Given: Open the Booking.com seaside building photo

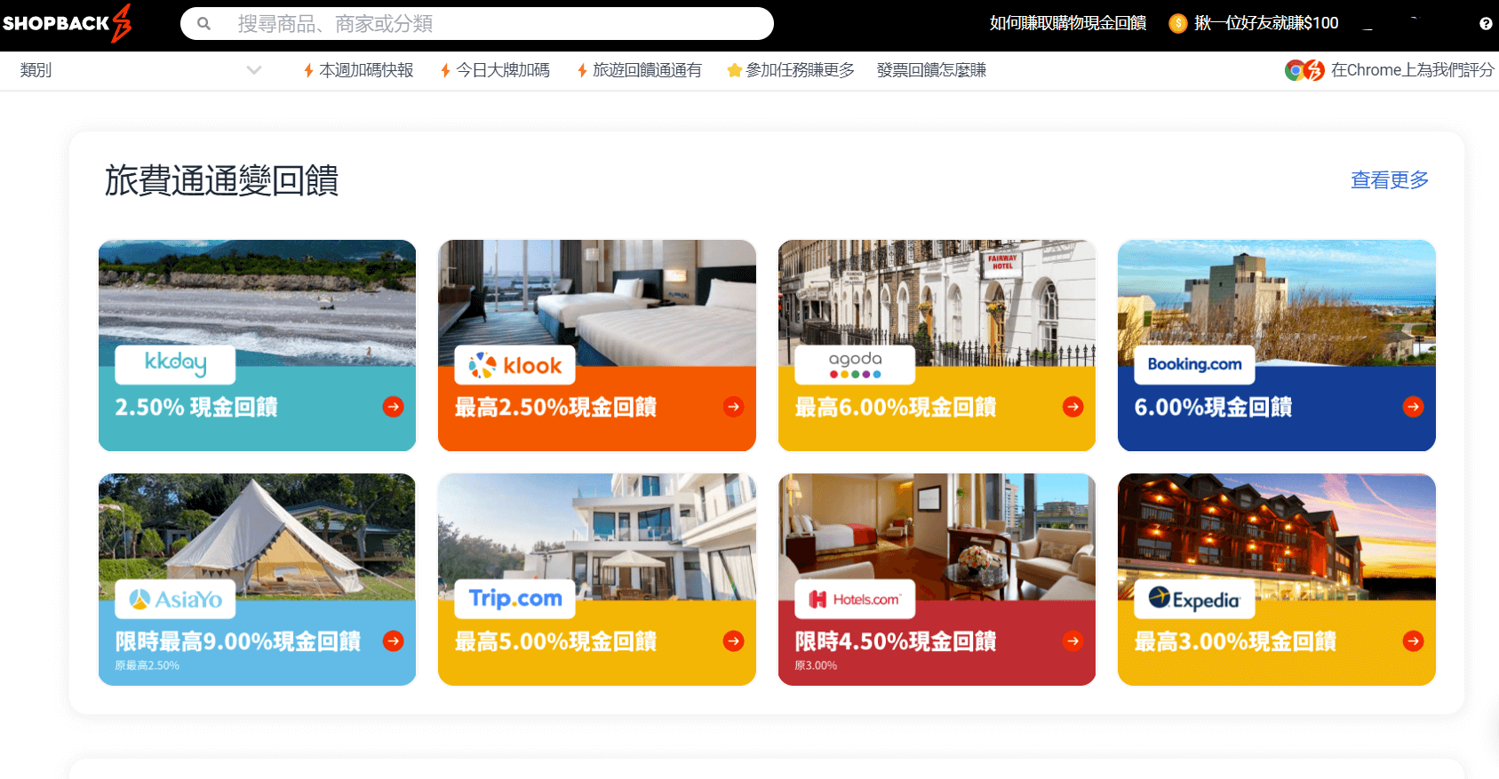Looking at the screenshot, I should click(1277, 303).
